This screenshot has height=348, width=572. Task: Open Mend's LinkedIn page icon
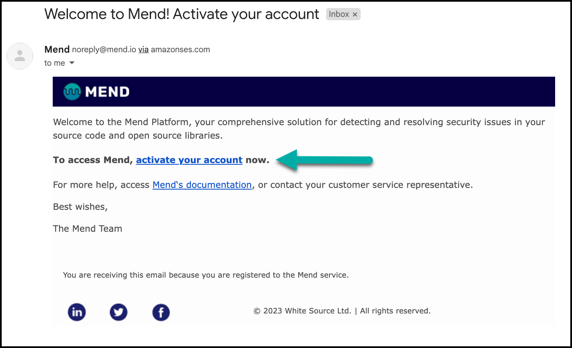(x=77, y=312)
